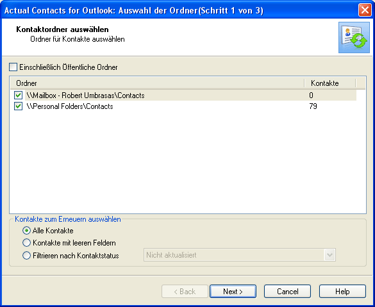
Task: Select the Alle Kontakte radio option
Action: point(26,231)
